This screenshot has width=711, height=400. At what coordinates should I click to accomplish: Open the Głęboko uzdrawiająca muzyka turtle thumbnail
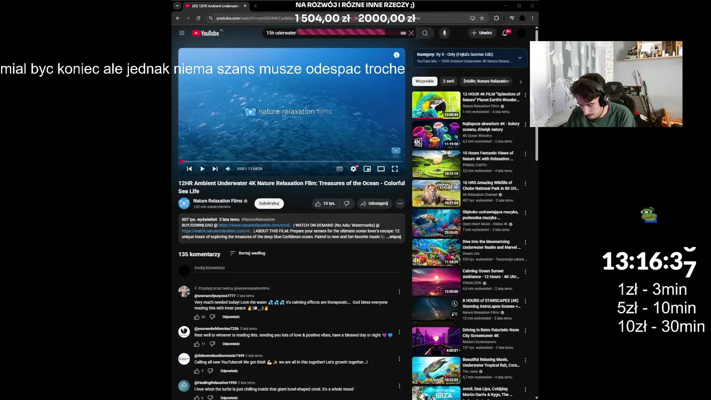436,223
